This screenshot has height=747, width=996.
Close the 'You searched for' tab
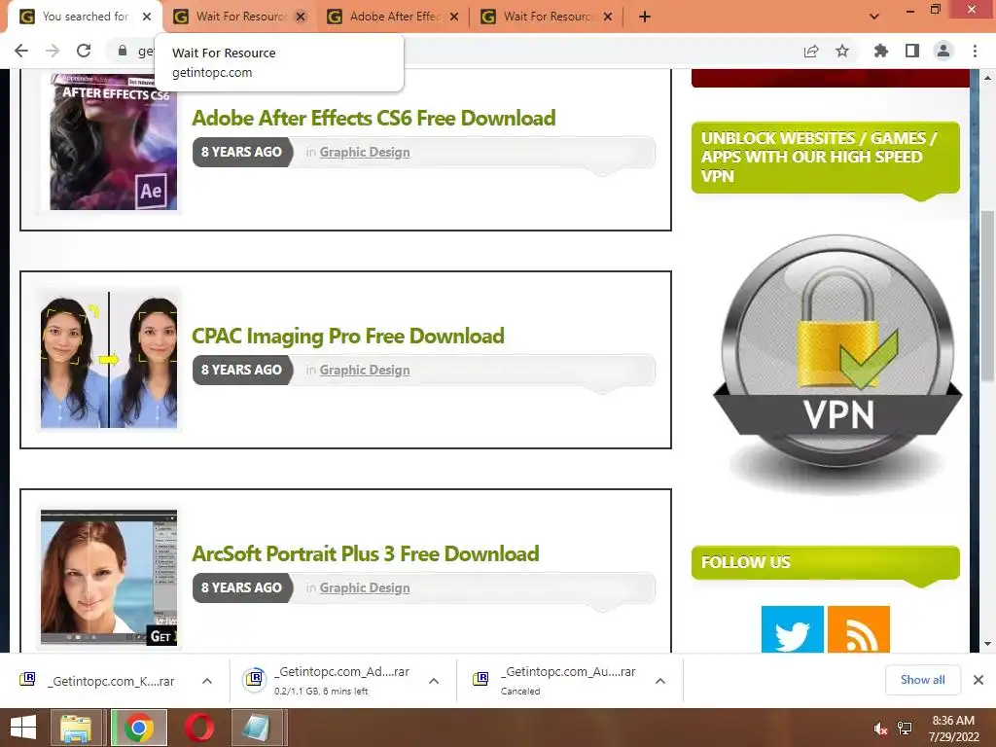(x=147, y=17)
